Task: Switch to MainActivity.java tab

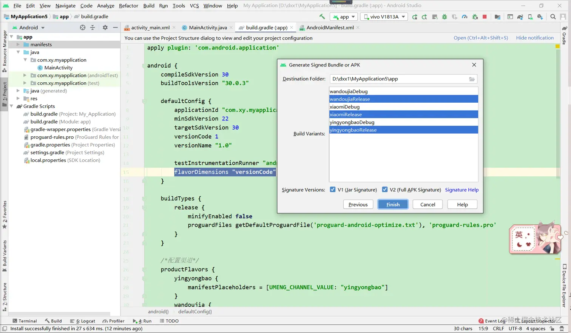Action: [207, 28]
